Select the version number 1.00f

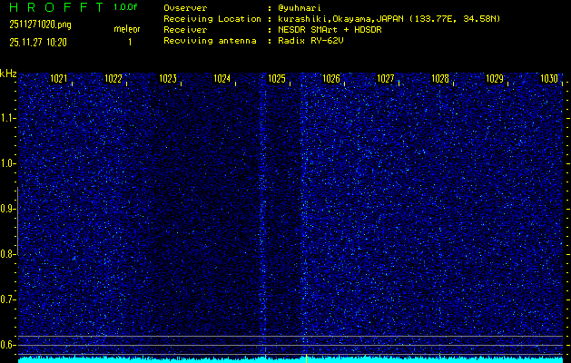tap(125, 7)
